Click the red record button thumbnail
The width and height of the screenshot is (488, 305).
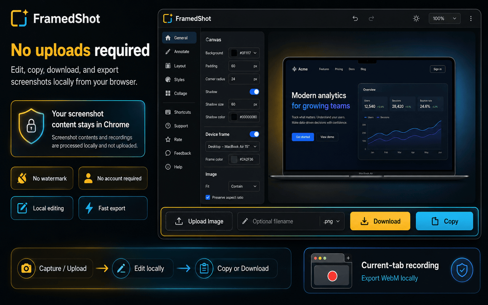click(332, 275)
